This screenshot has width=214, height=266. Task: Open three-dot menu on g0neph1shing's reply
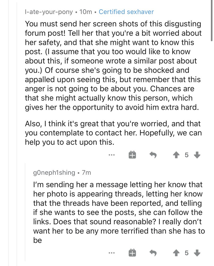click(x=112, y=253)
